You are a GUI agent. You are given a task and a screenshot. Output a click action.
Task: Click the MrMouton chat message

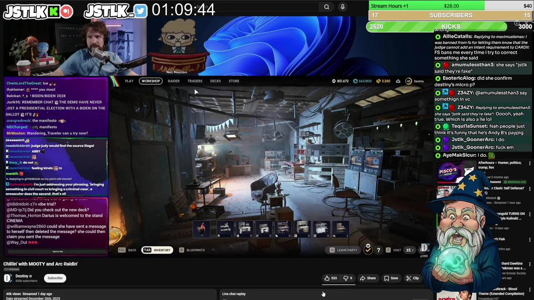click(x=47, y=133)
